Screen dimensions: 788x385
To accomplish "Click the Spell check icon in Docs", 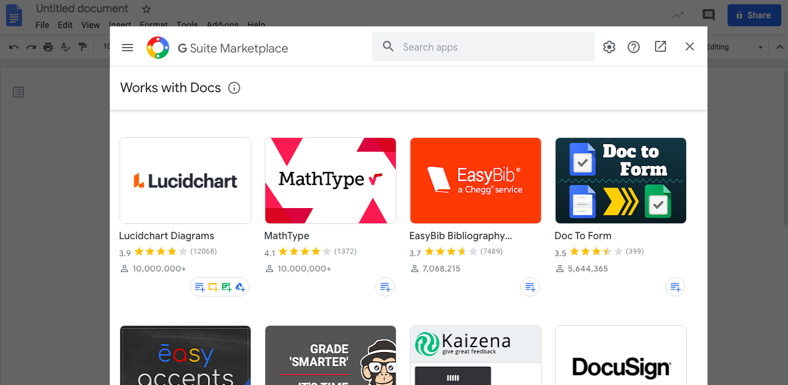I will pos(65,47).
